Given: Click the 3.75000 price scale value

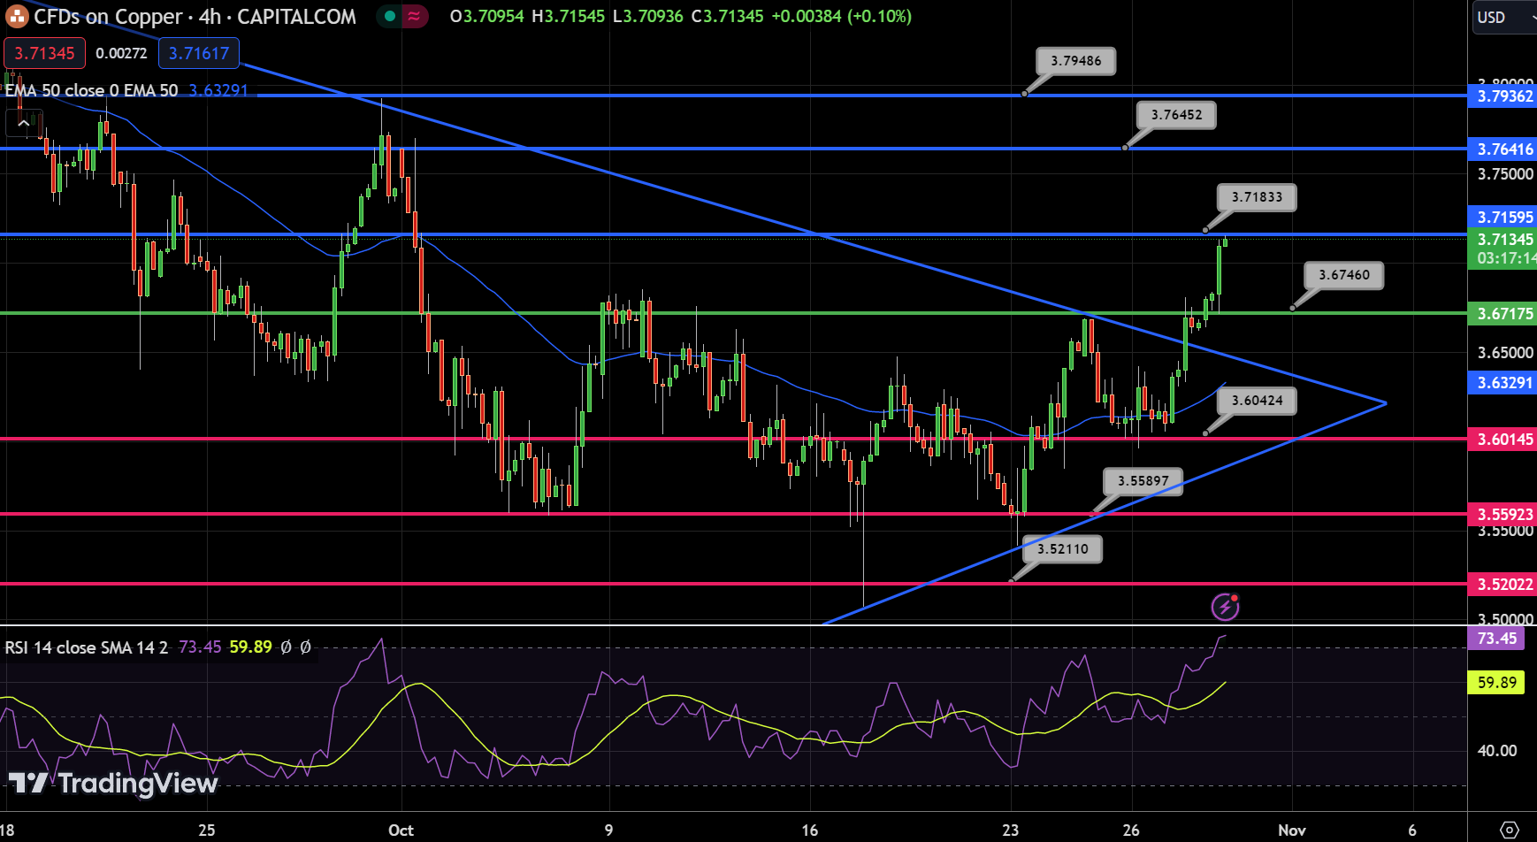Looking at the screenshot, I should click(1505, 174).
